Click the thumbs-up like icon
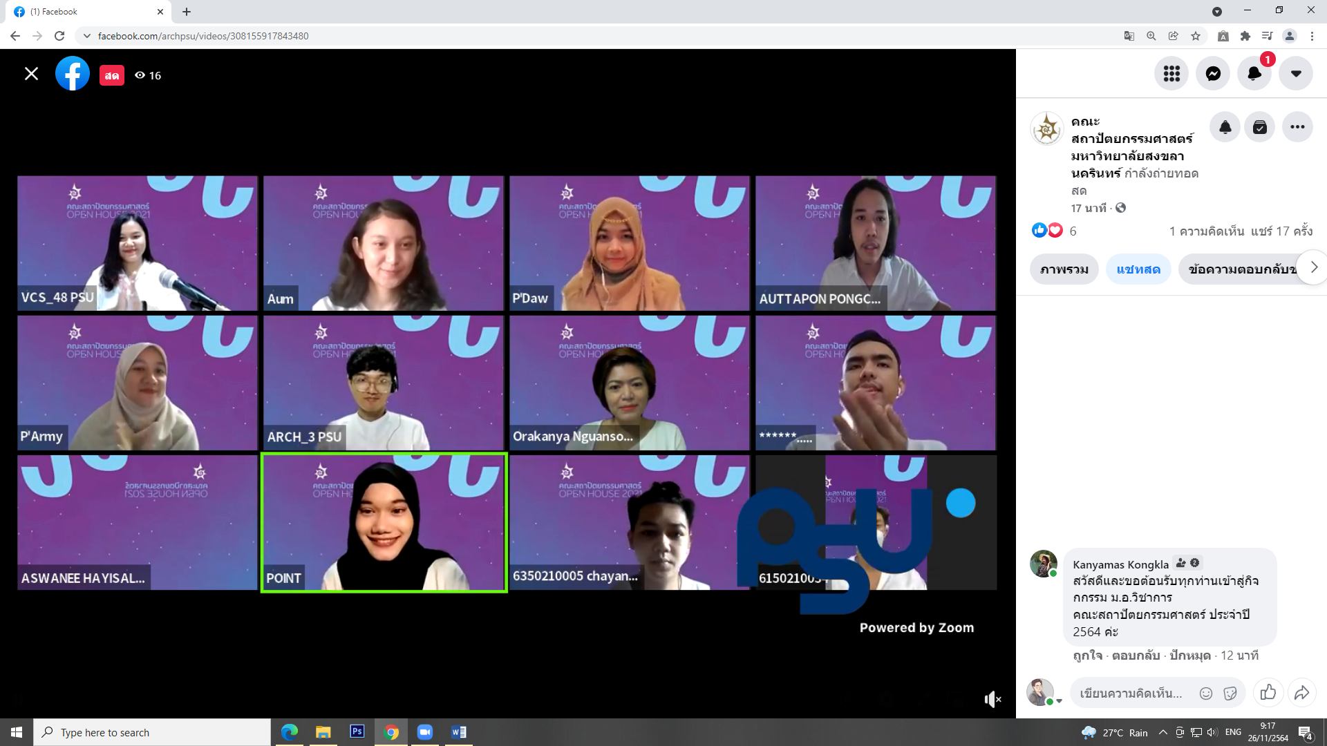The image size is (1327, 746). pyautogui.click(x=1268, y=693)
